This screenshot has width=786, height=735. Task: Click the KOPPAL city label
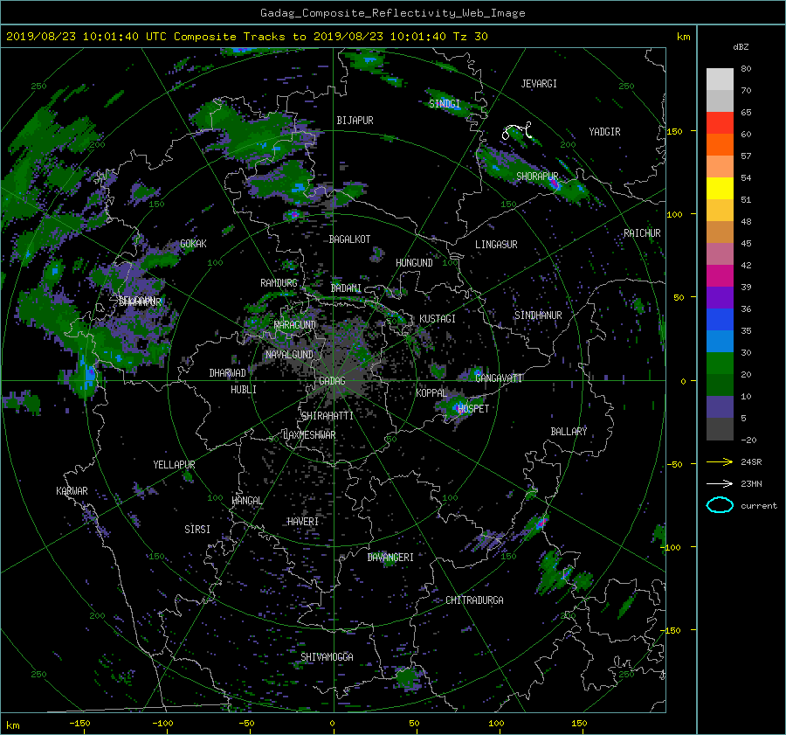click(x=431, y=392)
